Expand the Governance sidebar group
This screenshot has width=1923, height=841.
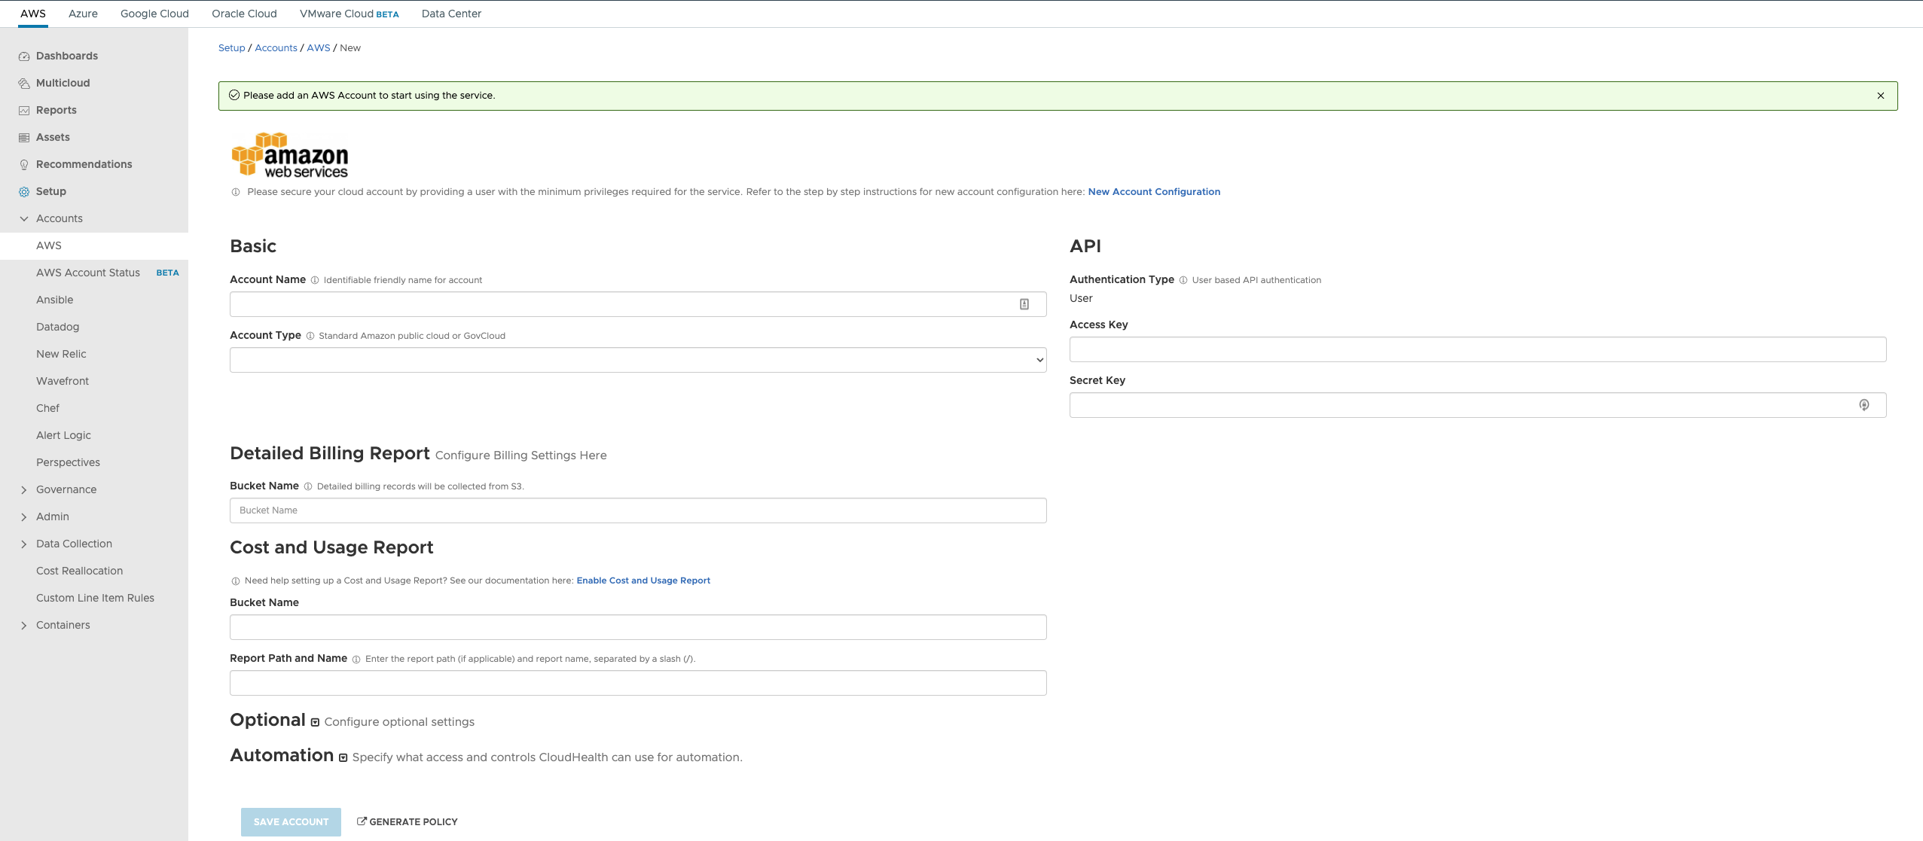click(x=24, y=490)
